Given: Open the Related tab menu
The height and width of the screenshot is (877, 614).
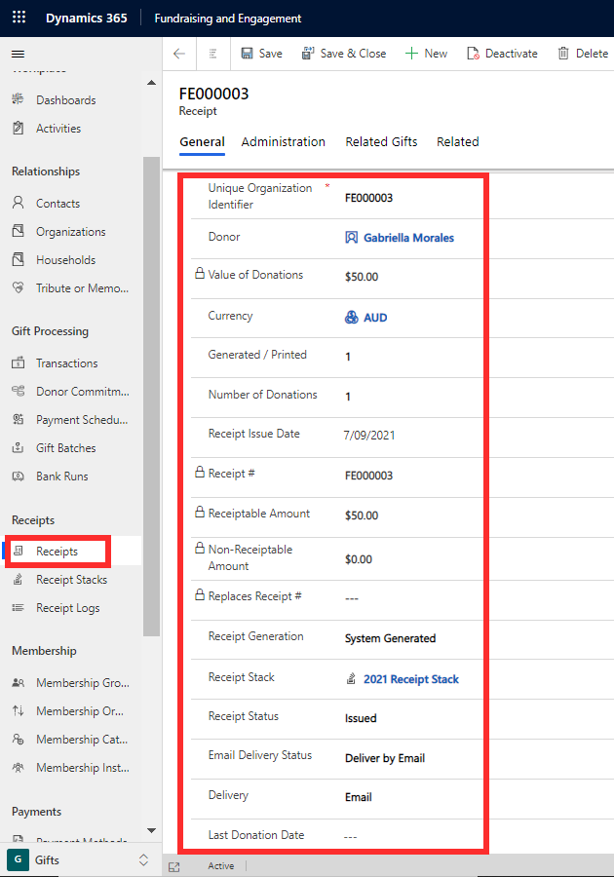Looking at the screenshot, I should click(457, 142).
